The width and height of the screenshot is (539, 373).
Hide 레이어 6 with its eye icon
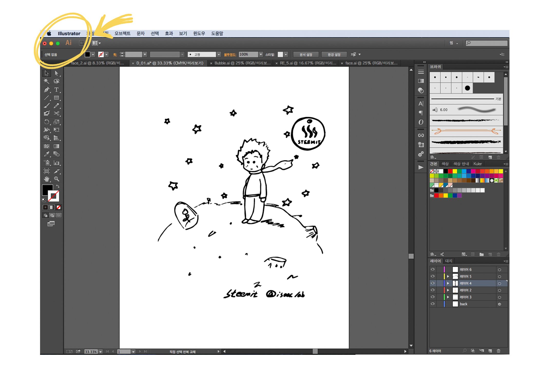pyautogui.click(x=433, y=269)
